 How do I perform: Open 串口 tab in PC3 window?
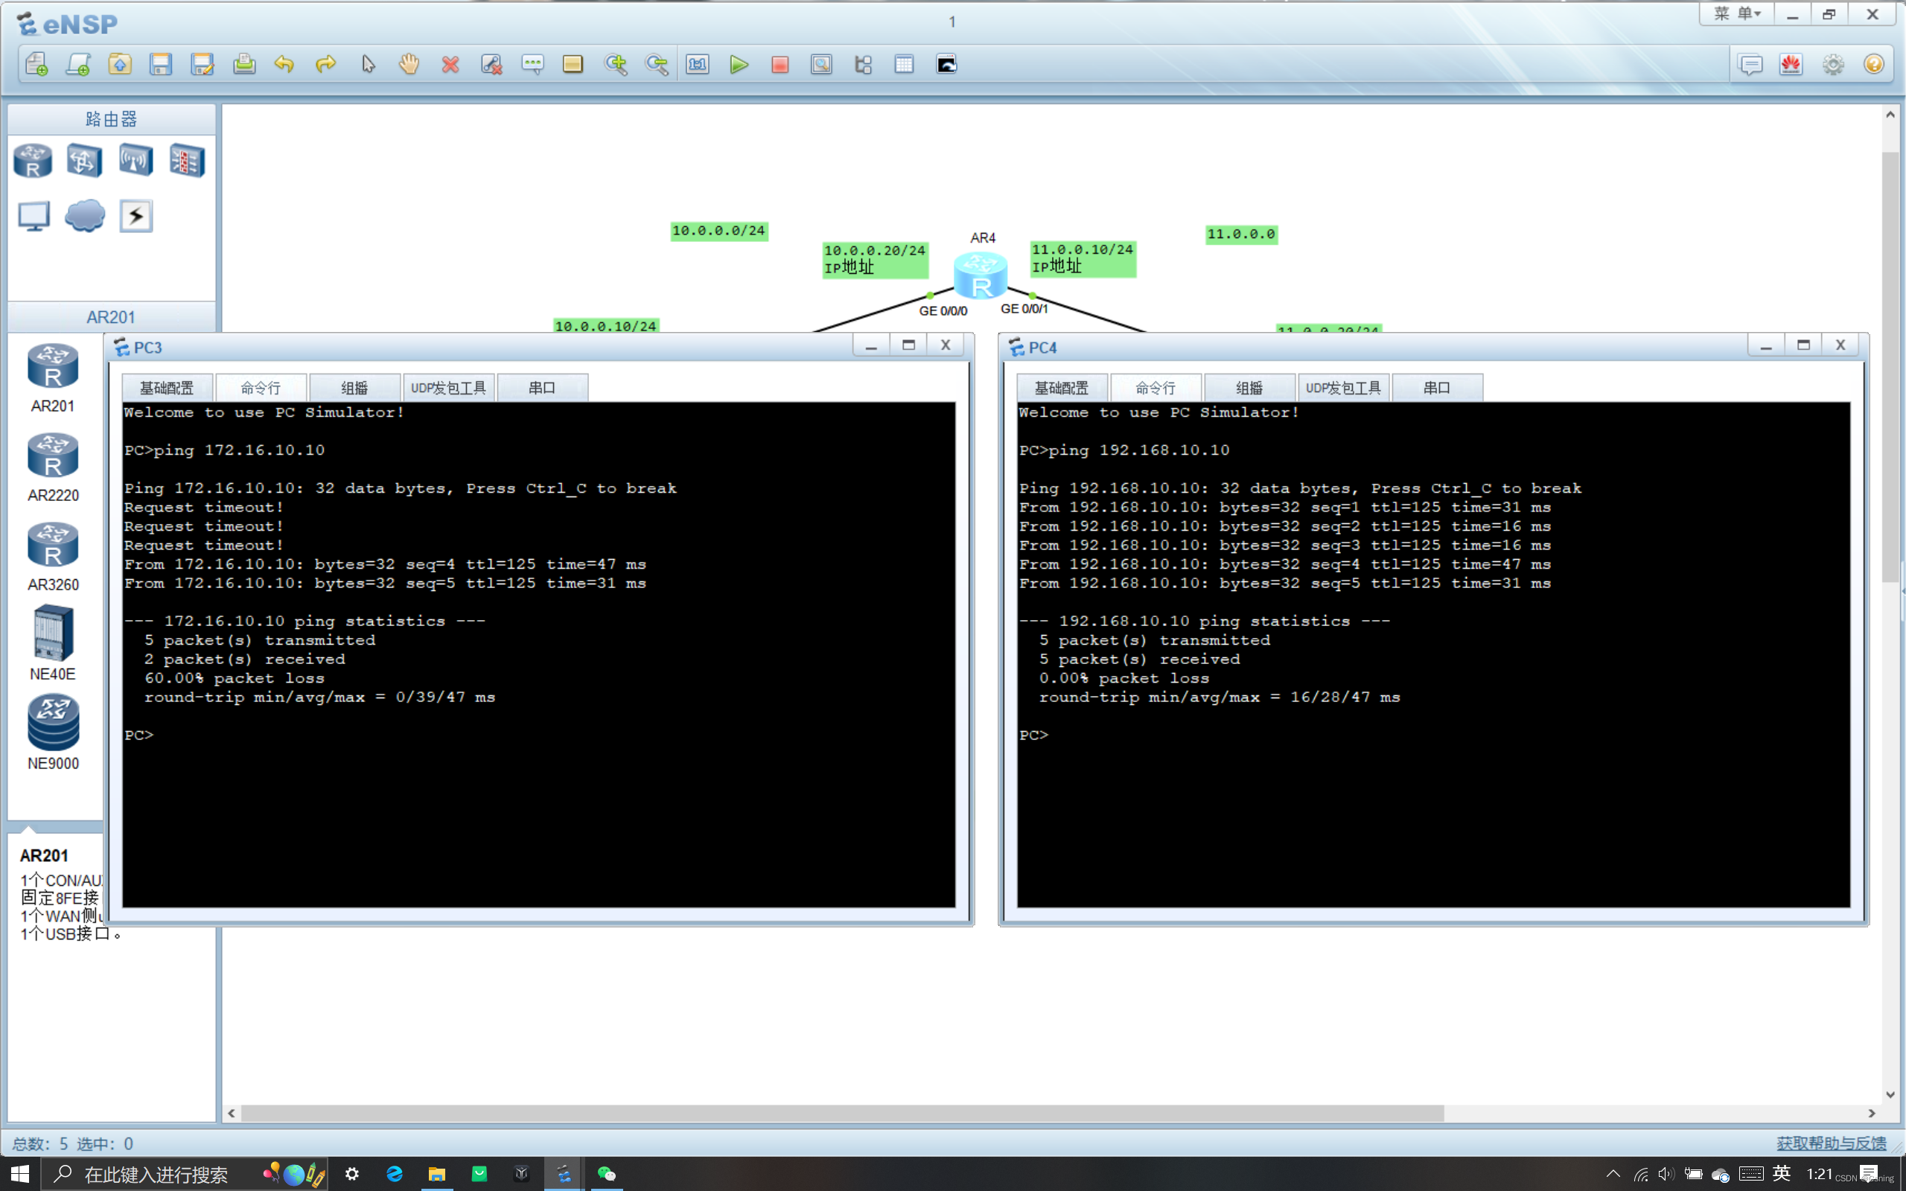pos(543,388)
